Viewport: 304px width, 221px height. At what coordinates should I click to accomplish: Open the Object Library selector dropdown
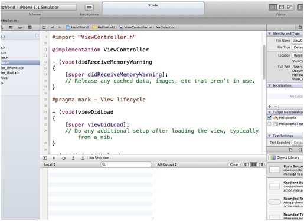[x=285, y=157]
